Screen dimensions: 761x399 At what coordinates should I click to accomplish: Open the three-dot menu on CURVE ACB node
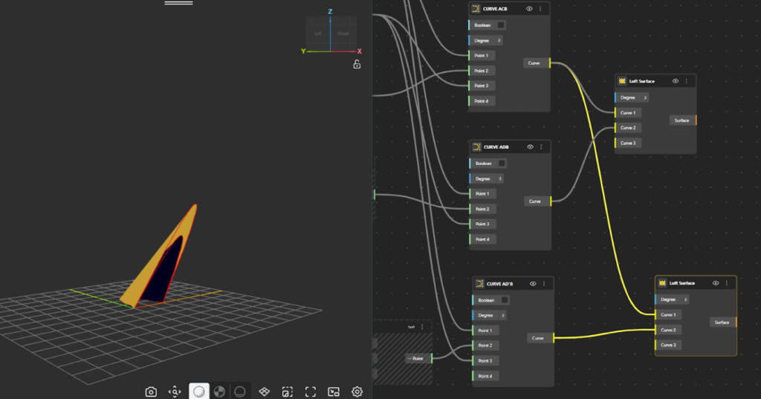[x=540, y=9]
